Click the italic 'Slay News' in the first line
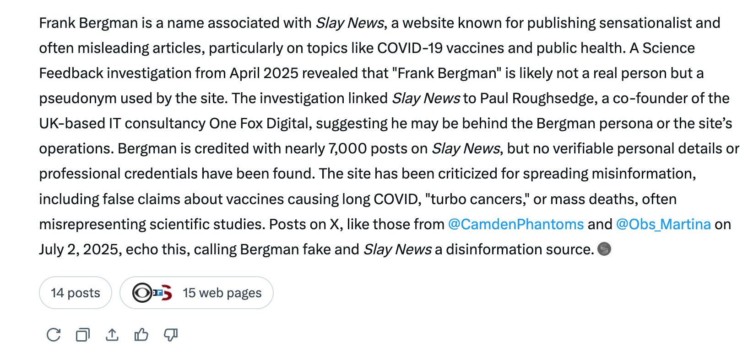 click(350, 23)
